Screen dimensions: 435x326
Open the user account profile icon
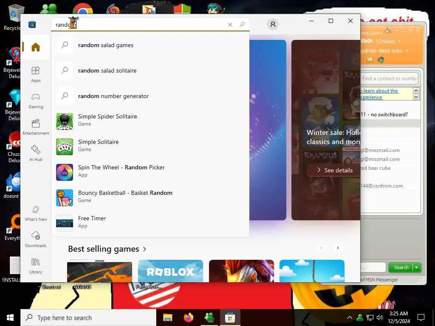[x=273, y=24]
